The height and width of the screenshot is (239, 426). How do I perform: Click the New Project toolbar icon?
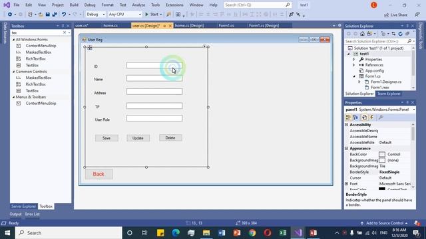30,15
